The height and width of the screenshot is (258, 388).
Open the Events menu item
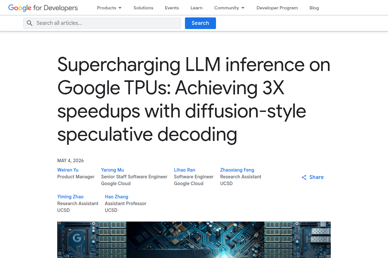172,8
